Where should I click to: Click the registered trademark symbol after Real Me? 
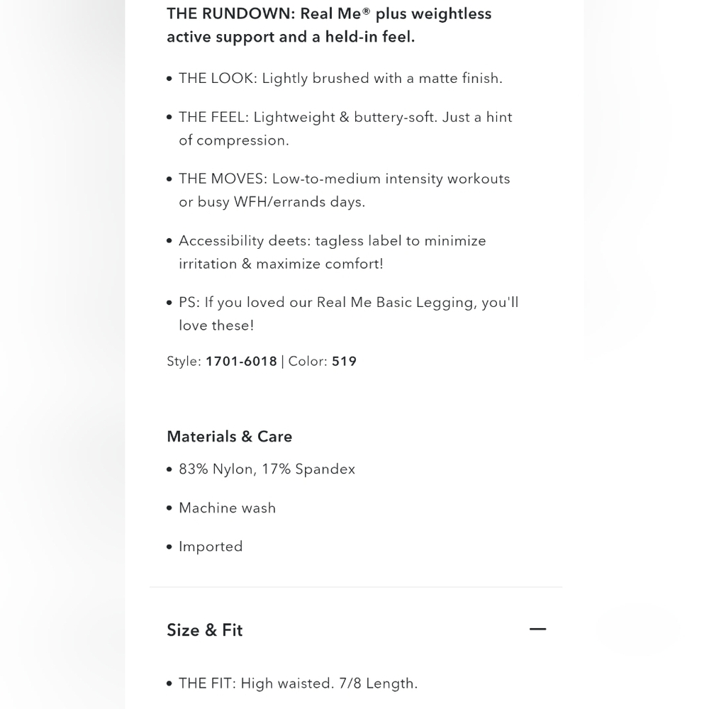366,11
